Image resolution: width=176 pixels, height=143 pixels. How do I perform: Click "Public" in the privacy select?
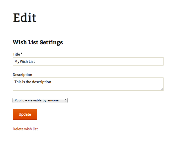click(x=19, y=100)
